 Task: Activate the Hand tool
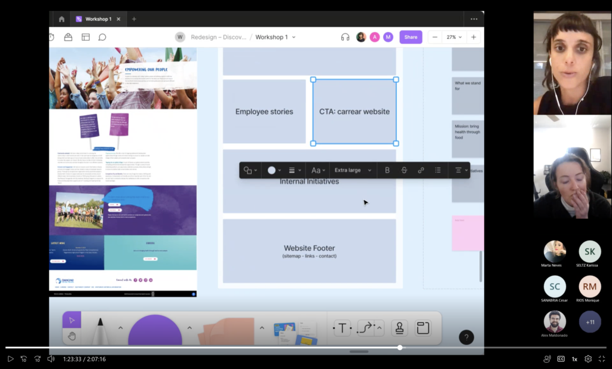[x=72, y=336]
